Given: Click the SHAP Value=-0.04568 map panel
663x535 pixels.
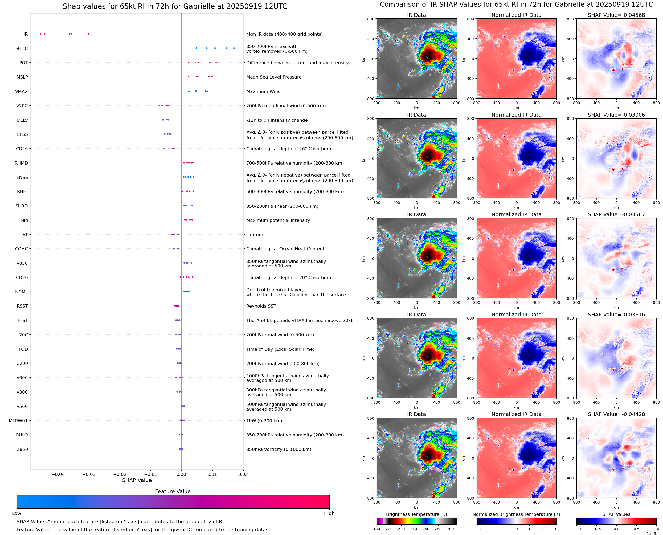Looking at the screenshot, I should point(616,59).
